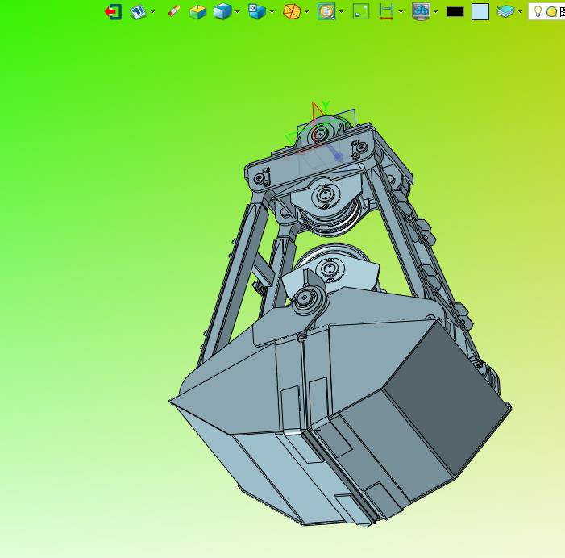565x558 pixels.
Task: Click the blue book-style tool icon
Action: (138, 12)
